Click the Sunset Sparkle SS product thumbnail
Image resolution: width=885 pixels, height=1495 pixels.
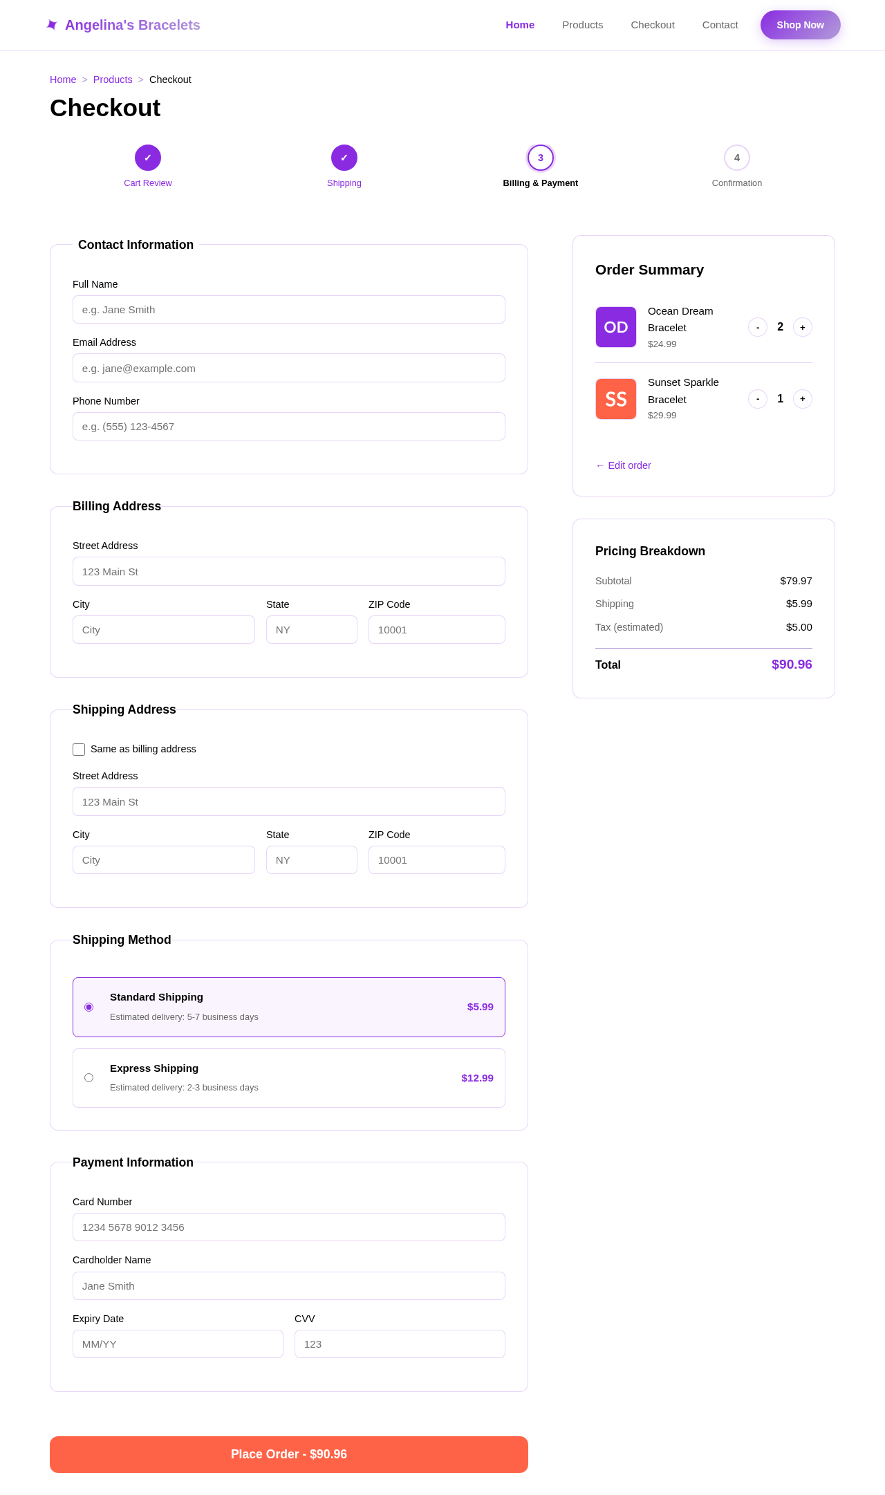(616, 399)
